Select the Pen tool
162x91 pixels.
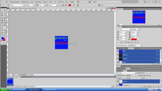point(2,28)
